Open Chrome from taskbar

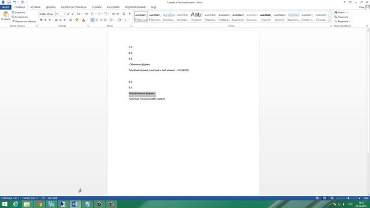click(40, 204)
